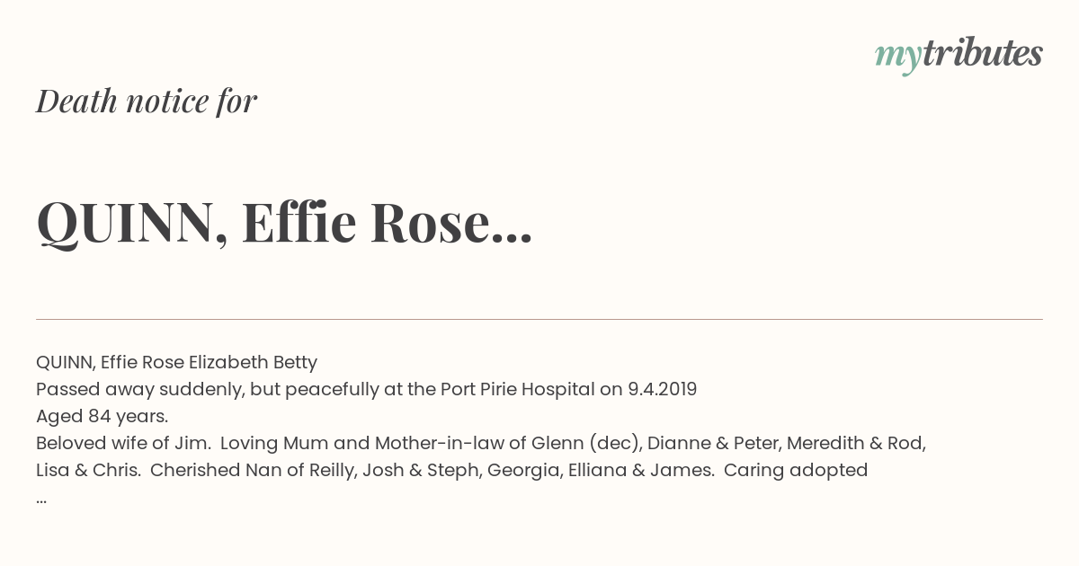This screenshot has height=566, width=1079.
Task: Click the "Aged 84 years." line
Action: coord(103,417)
